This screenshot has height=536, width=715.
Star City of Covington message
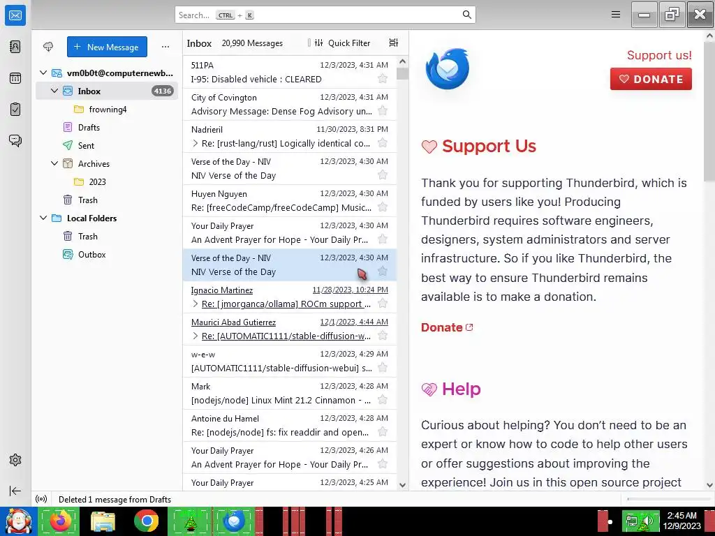[383, 111]
